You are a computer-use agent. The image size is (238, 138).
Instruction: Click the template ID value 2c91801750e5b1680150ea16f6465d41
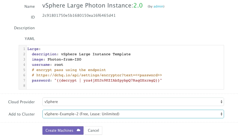click(79, 15)
